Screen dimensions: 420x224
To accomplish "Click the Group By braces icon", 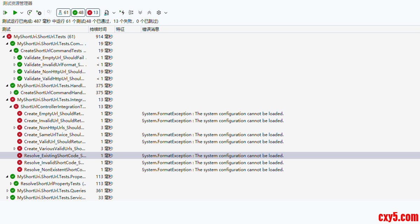I will [x=131, y=13].
